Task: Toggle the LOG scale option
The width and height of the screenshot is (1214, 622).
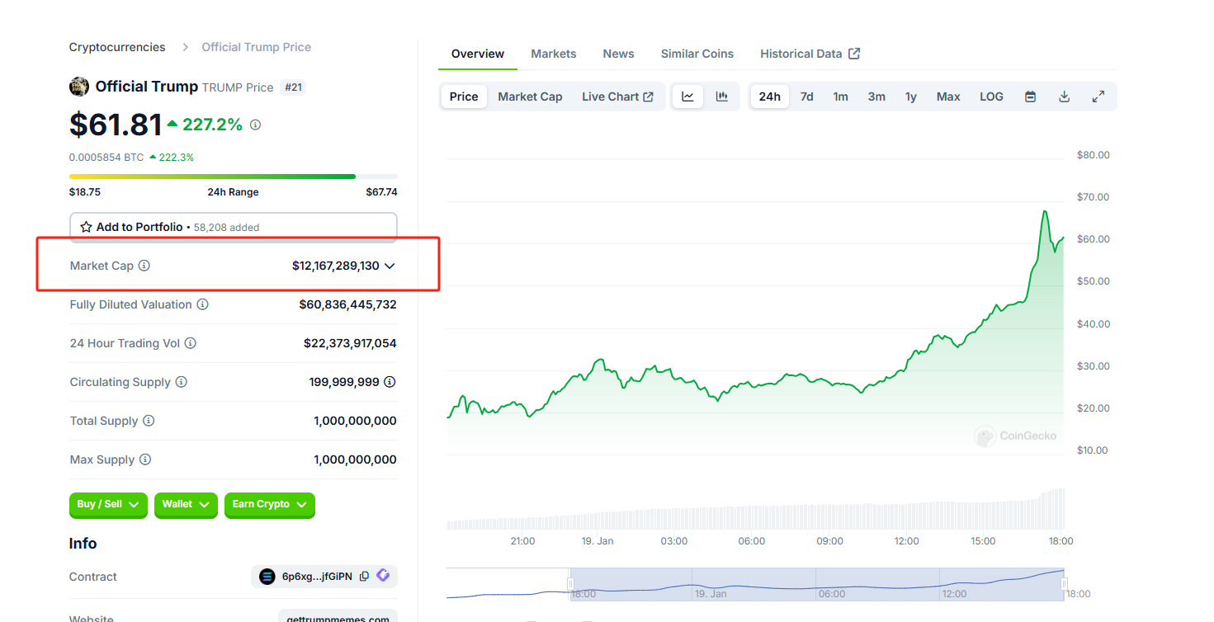Action: [991, 97]
